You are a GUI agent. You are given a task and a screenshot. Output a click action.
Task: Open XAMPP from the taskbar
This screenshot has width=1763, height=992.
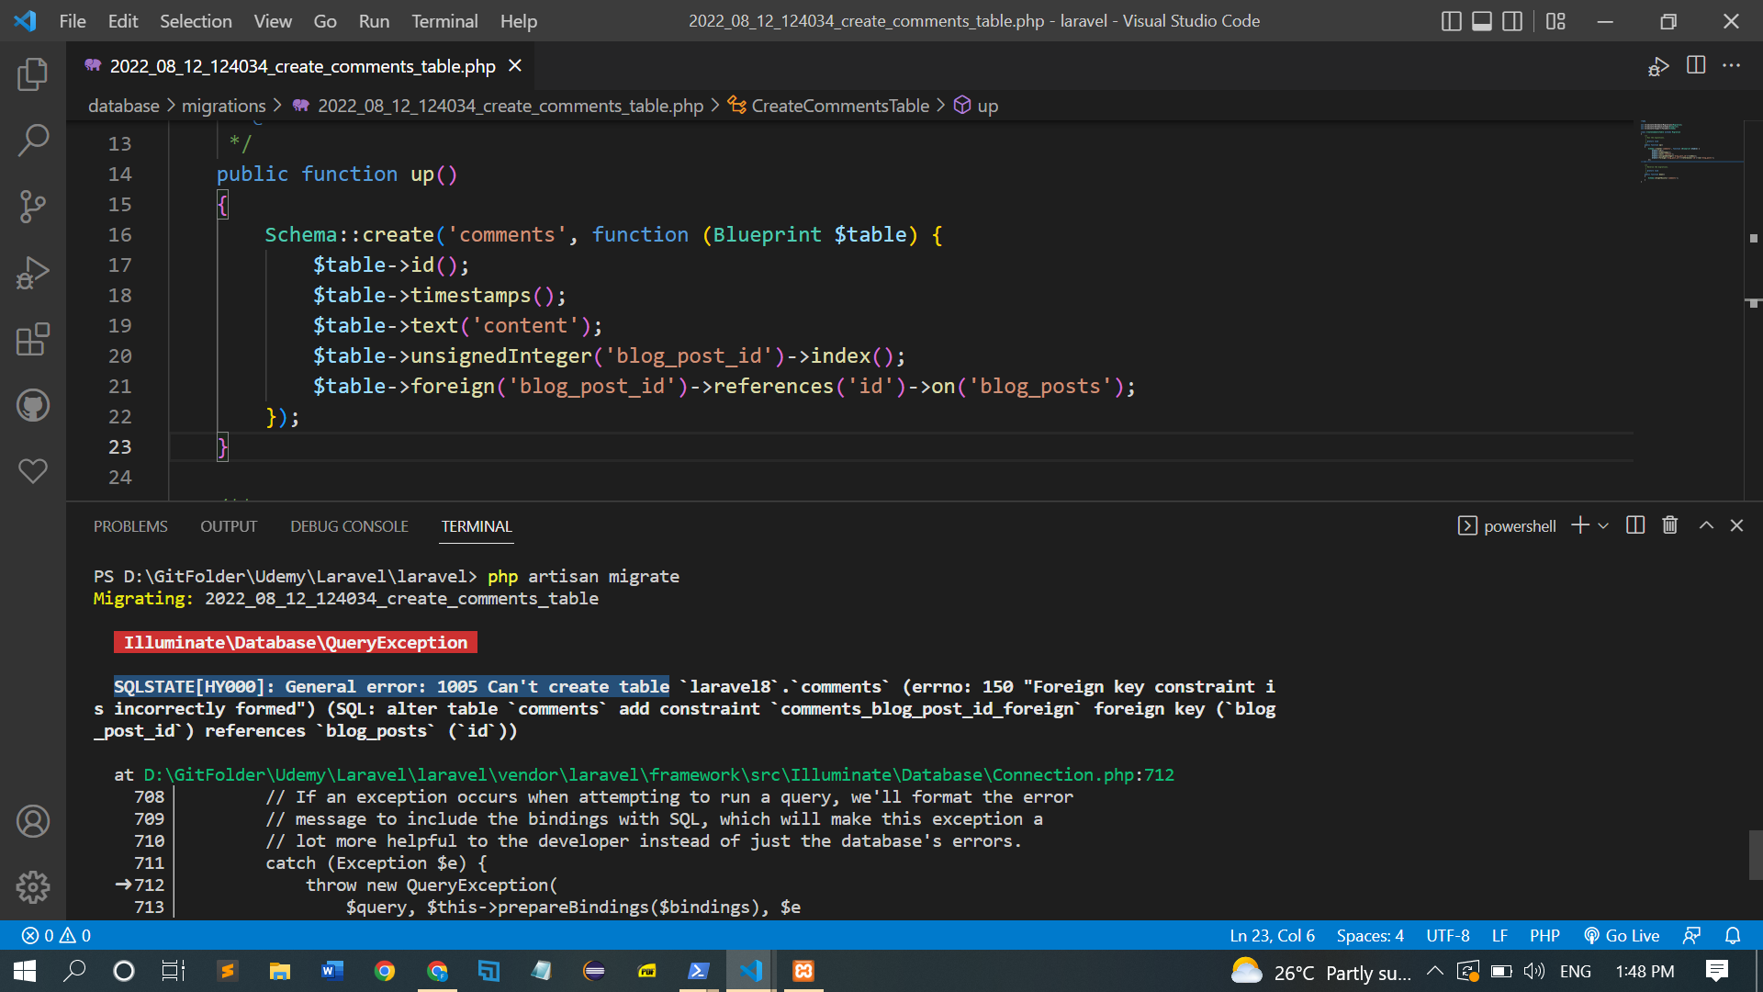tap(803, 971)
